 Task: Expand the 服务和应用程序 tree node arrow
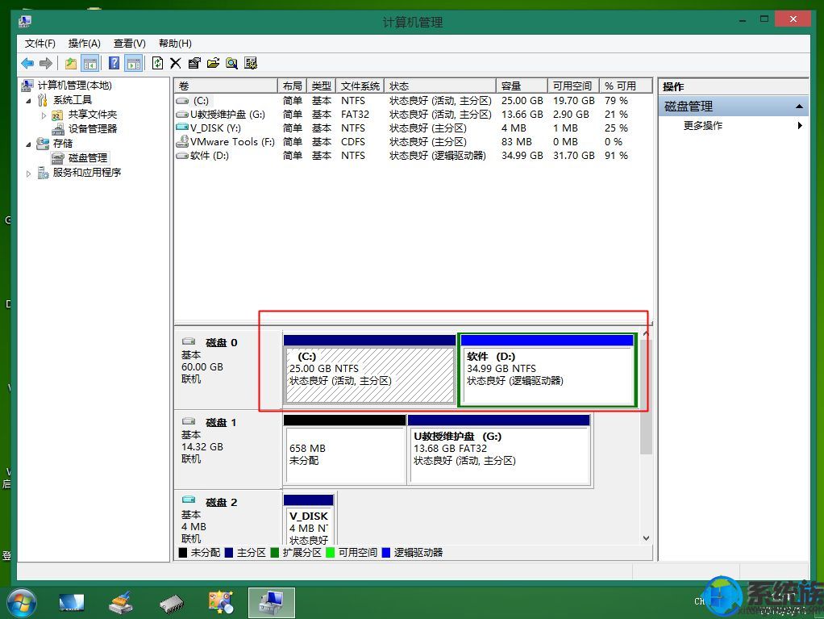tap(28, 174)
